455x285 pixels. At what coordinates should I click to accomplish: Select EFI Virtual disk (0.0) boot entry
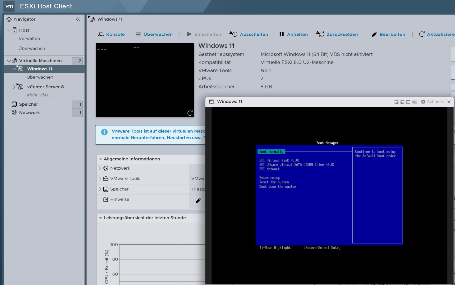tap(279, 160)
